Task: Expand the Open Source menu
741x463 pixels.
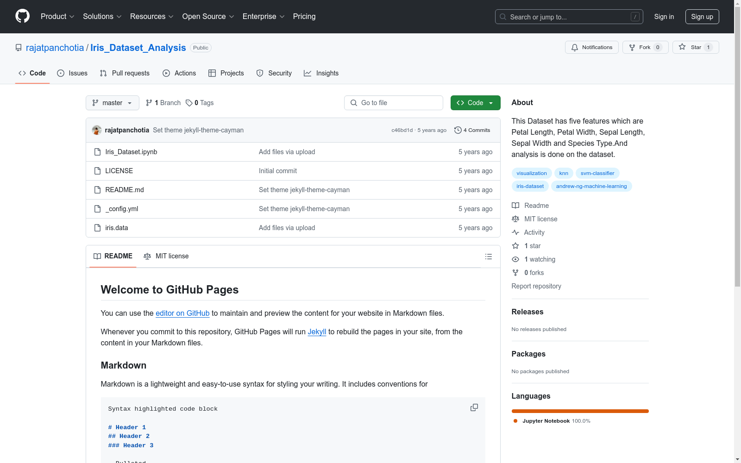Action: [208, 17]
